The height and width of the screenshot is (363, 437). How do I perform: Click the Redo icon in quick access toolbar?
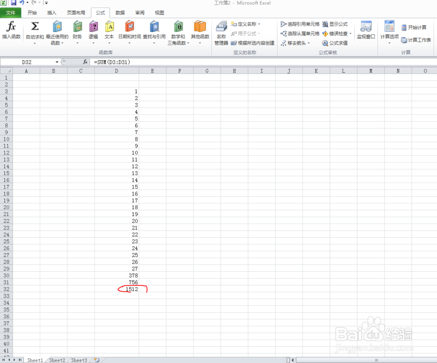pos(34,3)
